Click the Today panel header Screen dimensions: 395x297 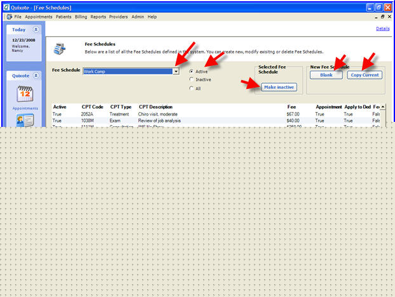(24, 29)
